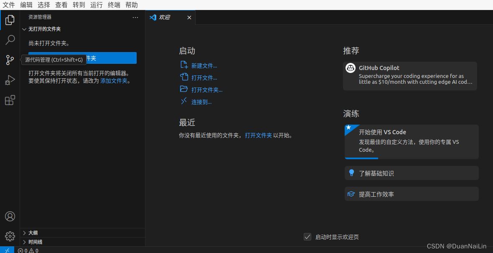
Task: Open the Explorer view in activity bar
Action: 10,20
